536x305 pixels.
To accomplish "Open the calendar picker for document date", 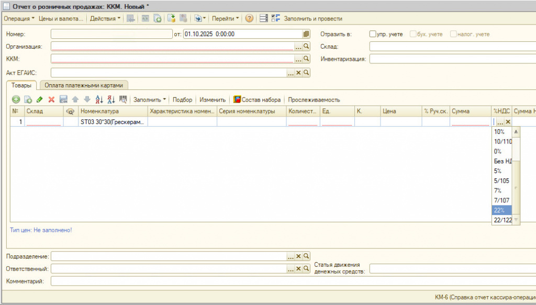I will tap(306, 34).
